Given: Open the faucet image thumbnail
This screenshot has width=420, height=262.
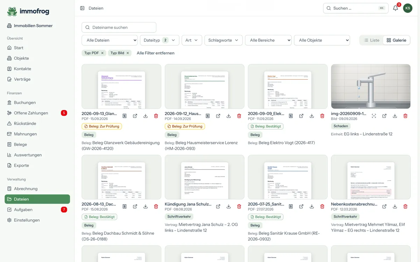Looking at the screenshot, I should click(371, 86).
